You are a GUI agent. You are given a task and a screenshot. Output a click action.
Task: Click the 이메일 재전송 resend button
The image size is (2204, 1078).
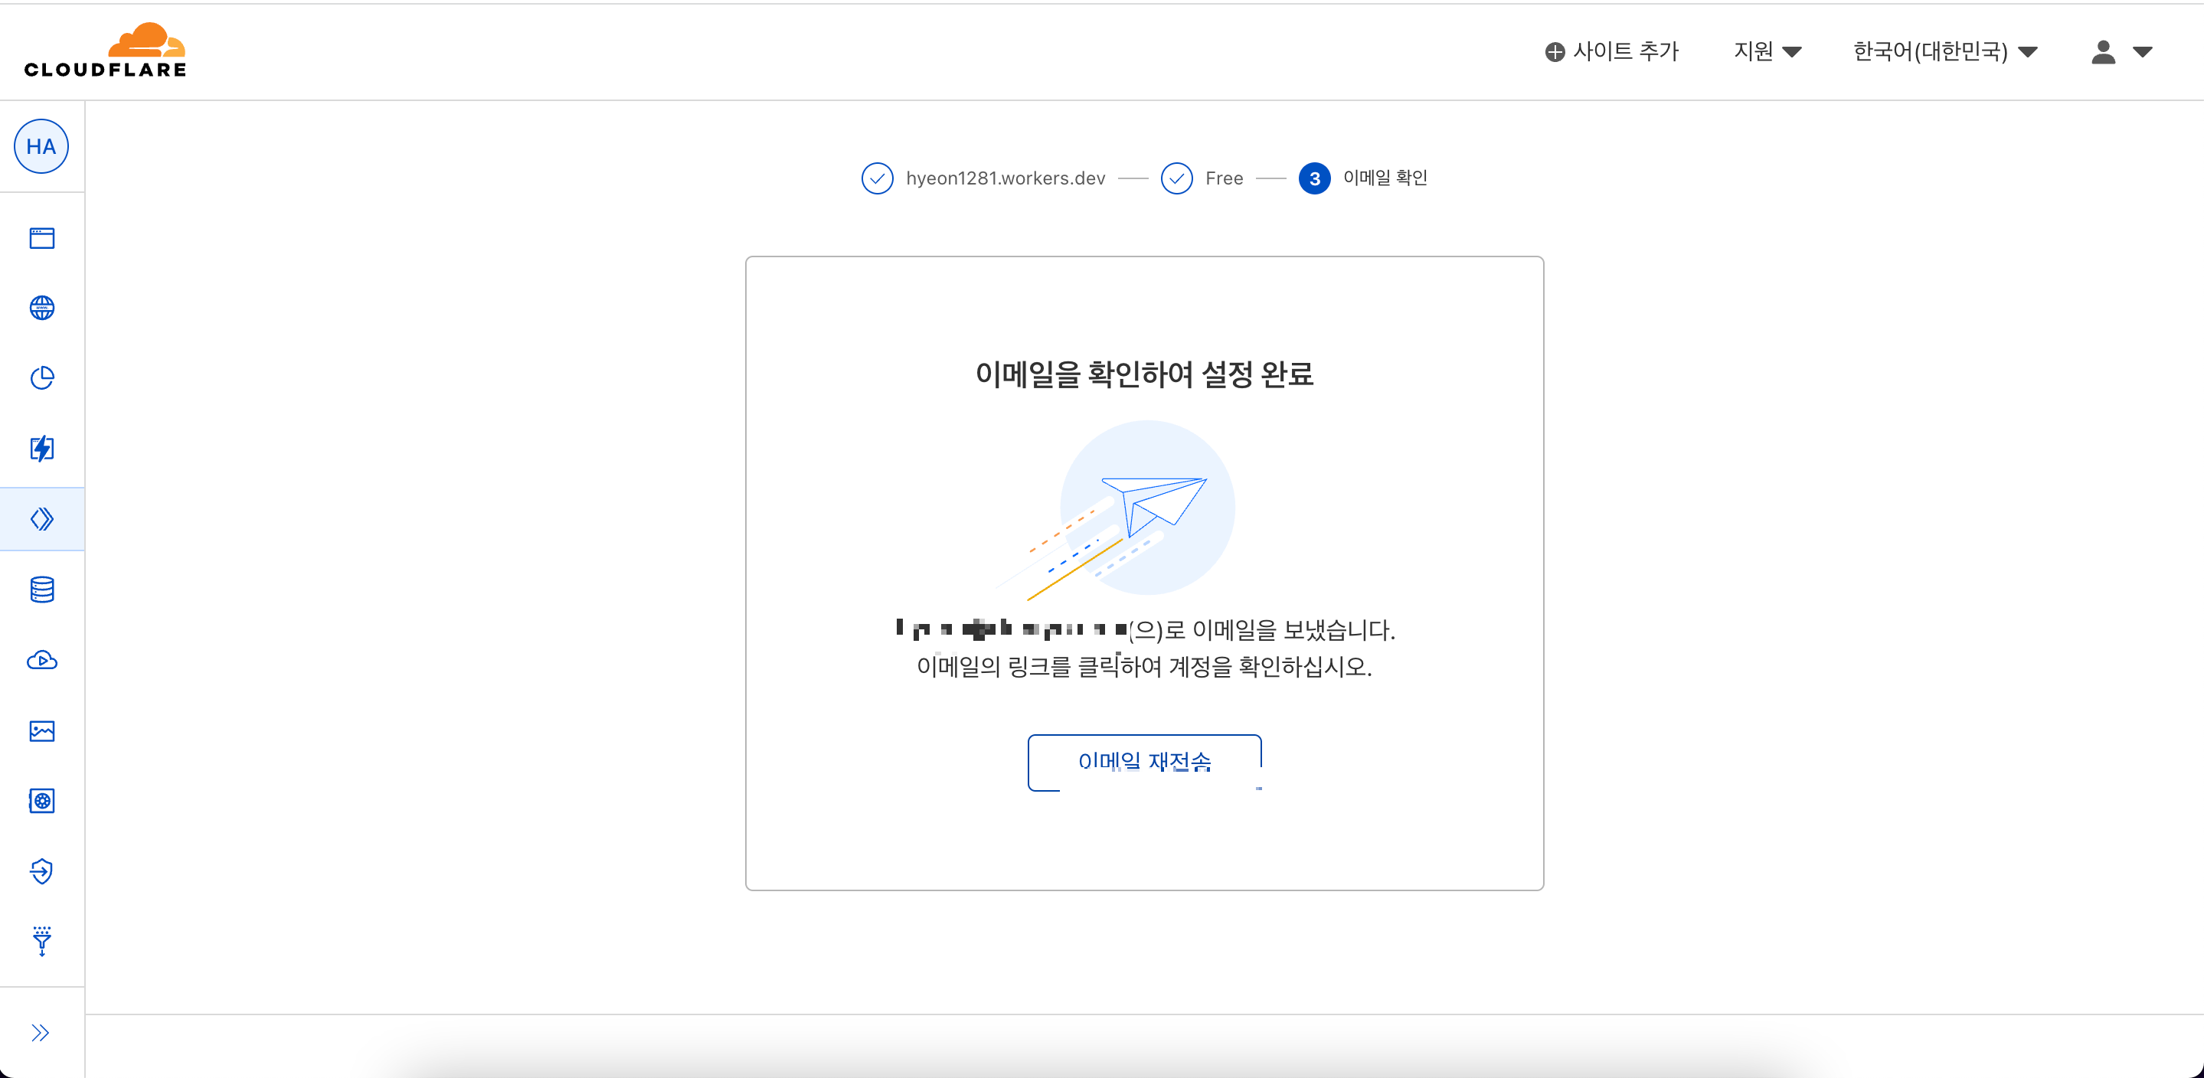pos(1144,762)
